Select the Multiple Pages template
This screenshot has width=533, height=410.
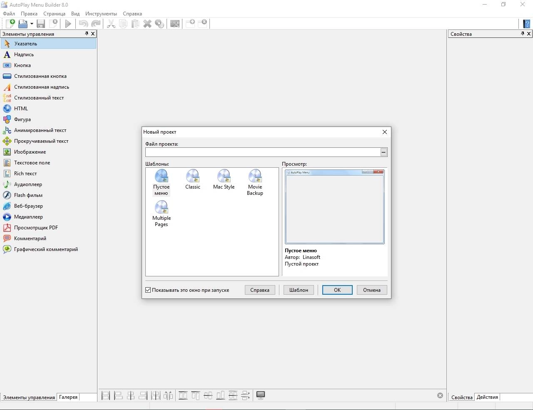coord(162,214)
